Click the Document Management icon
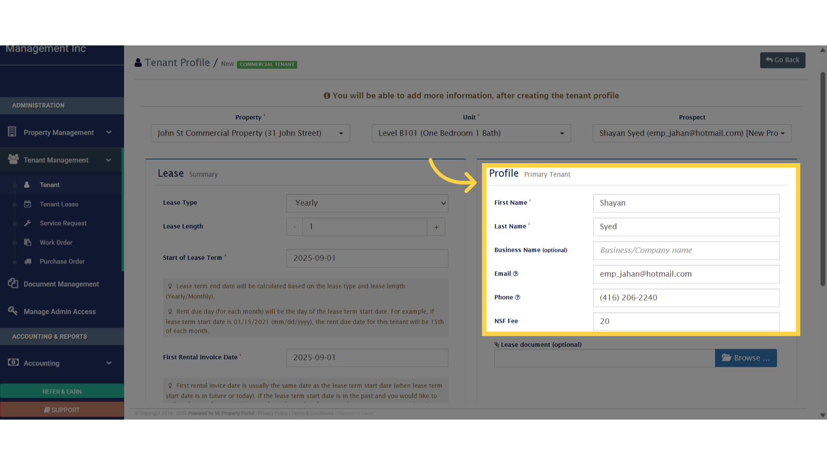The width and height of the screenshot is (827, 465). pos(13,283)
